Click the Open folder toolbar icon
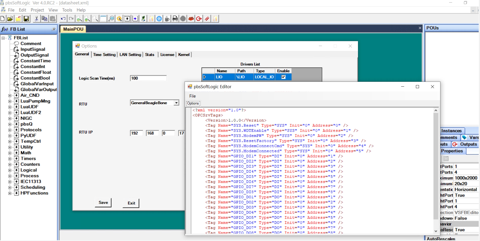This screenshot has width=480, height=241. click(x=10, y=19)
